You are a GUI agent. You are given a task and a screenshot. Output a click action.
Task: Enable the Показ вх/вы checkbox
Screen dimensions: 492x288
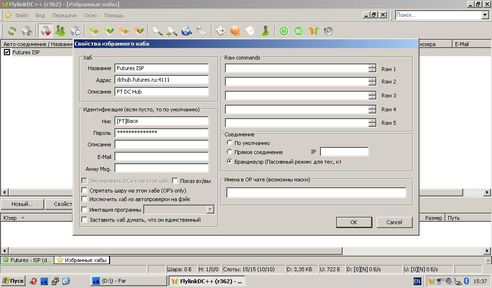coord(175,181)
